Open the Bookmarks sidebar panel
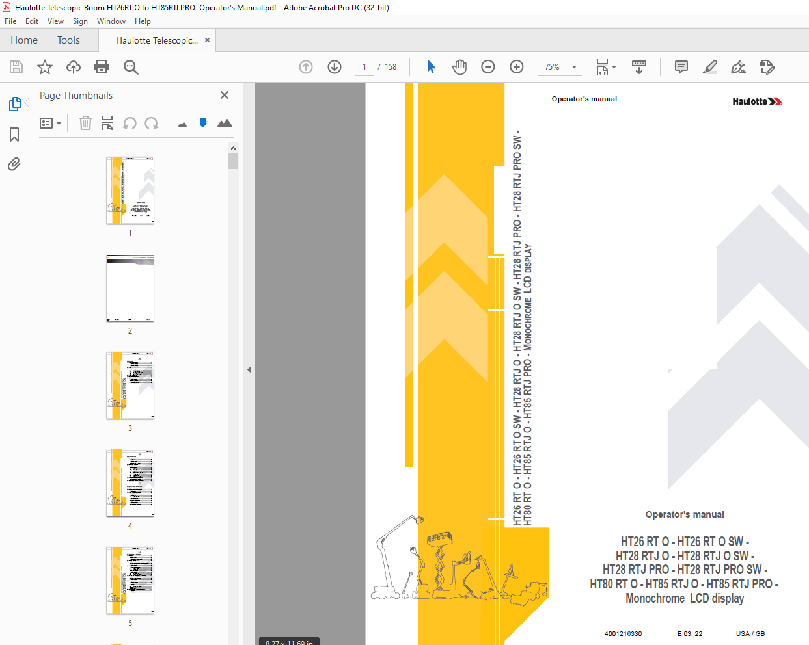Viewport: 809px width, 645px height. pyautogui.click(x=14, y=135)
